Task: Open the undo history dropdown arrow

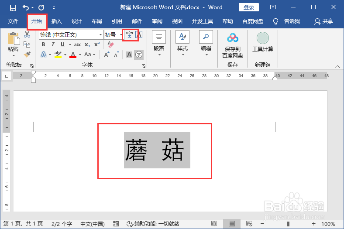Action: (32, 8)
